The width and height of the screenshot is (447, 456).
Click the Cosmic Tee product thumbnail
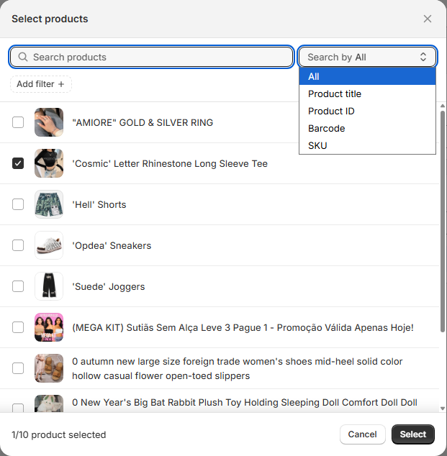click(49, 163)
